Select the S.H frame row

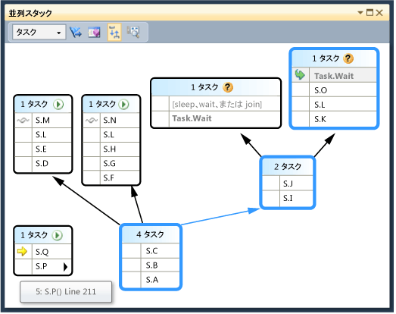(111, 149)
